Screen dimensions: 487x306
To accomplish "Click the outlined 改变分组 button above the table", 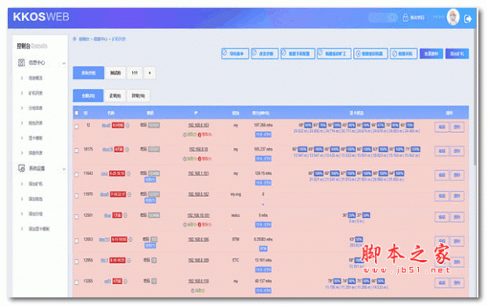I will pyautogui.click(x=265, y=53).
